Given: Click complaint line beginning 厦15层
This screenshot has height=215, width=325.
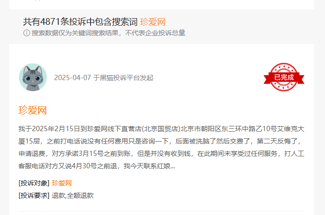Looking at the screenshot, I should pos(160,142).
